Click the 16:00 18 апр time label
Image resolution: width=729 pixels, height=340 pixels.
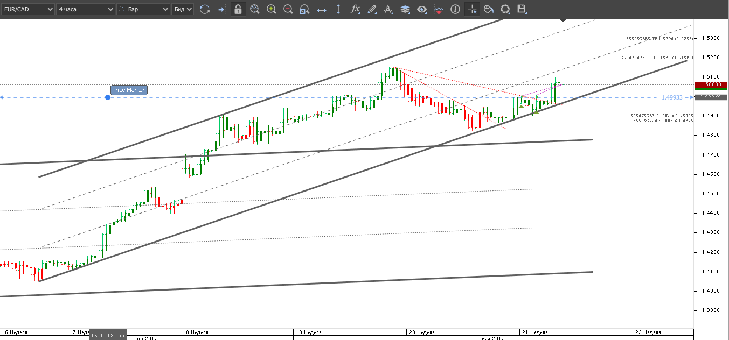[108, 336]
